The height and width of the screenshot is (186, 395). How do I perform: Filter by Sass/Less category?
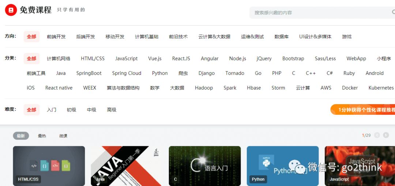coord(325,58)
